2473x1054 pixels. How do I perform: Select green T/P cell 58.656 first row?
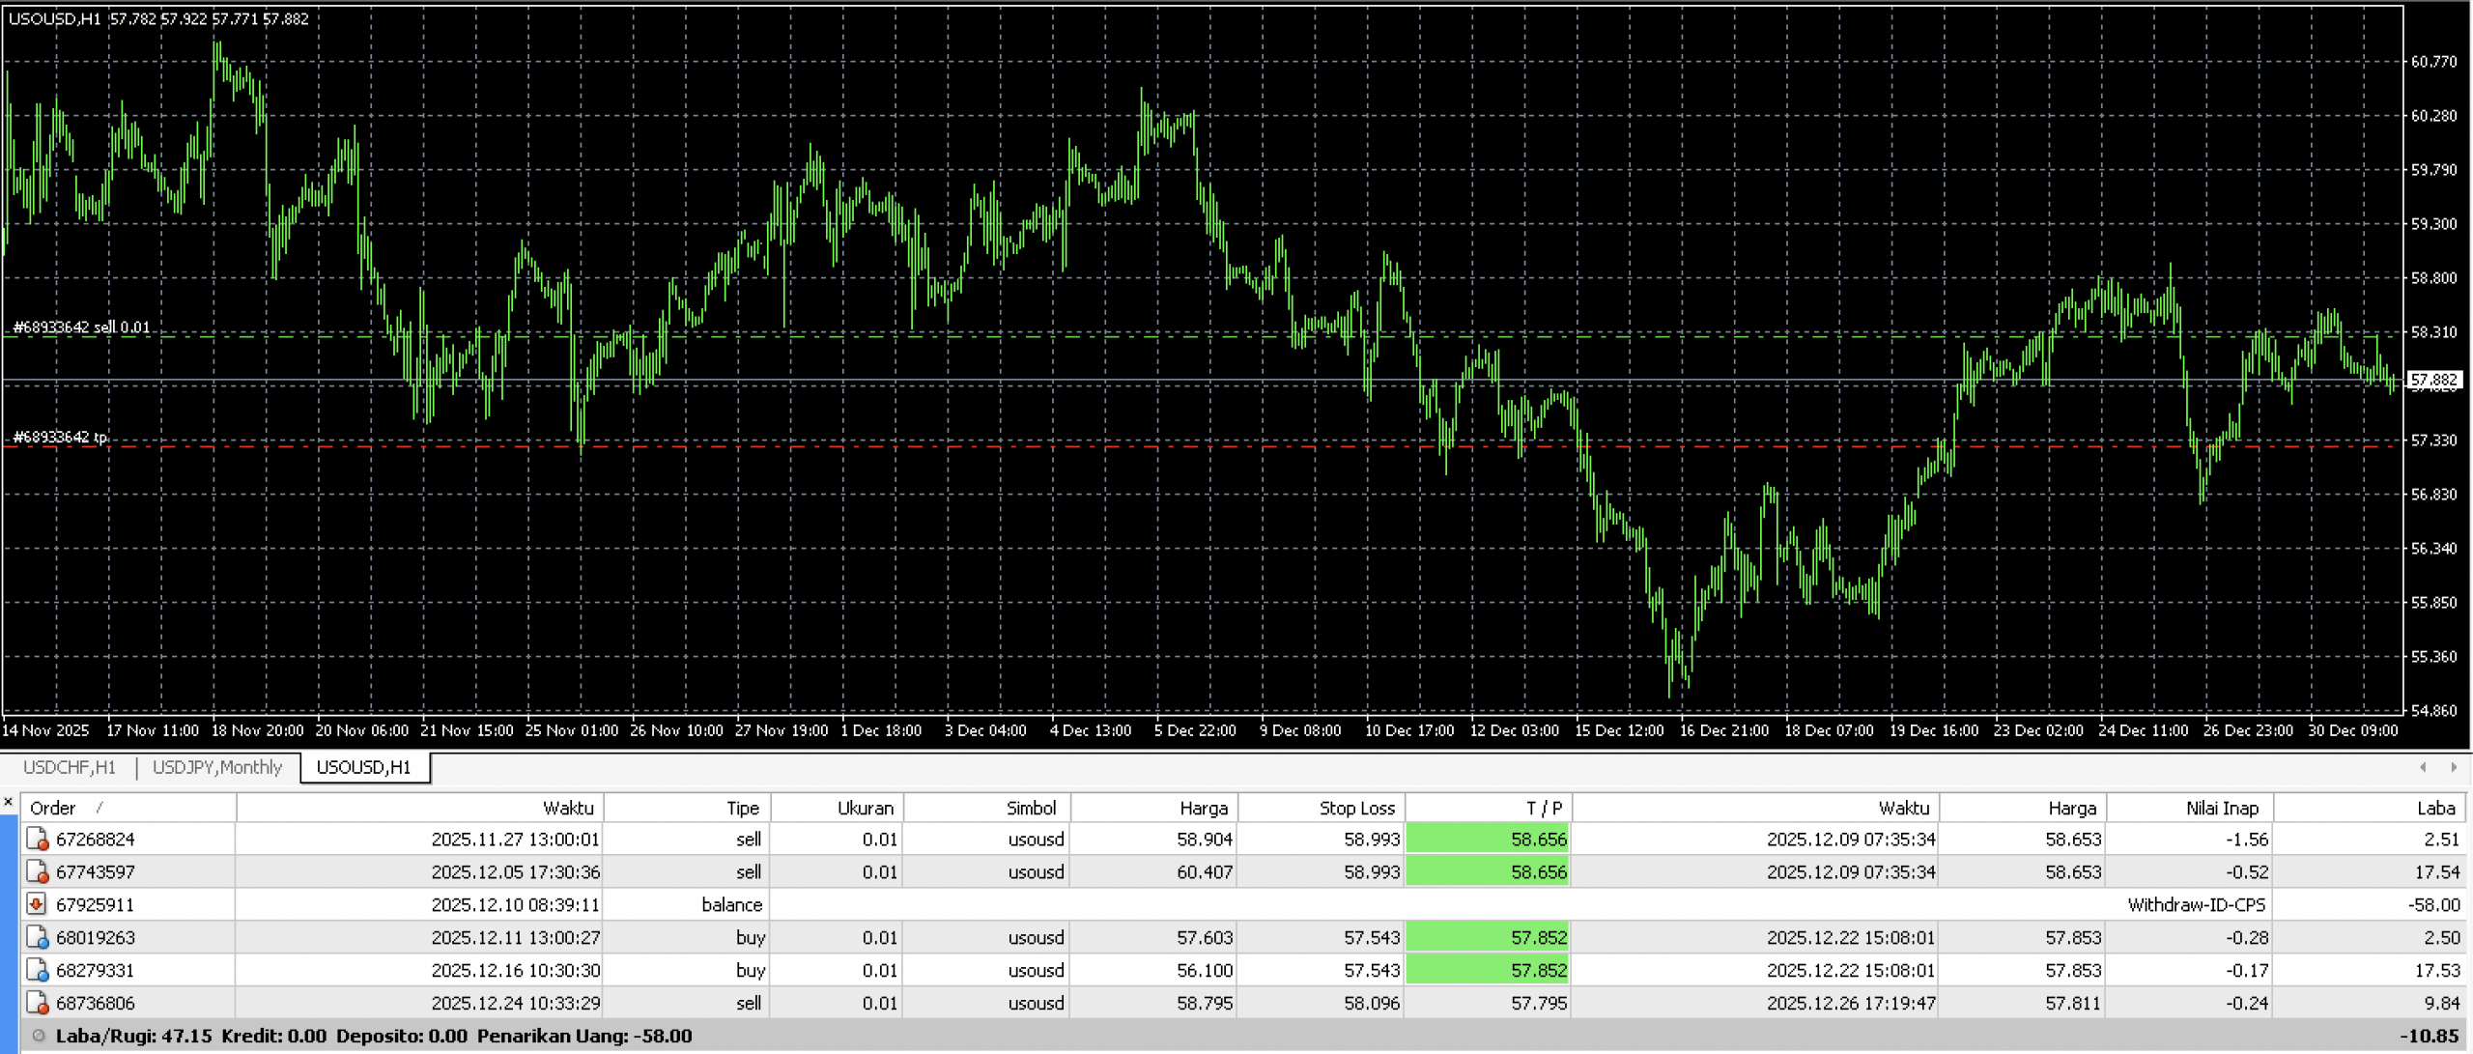(x=1488, y=839)
